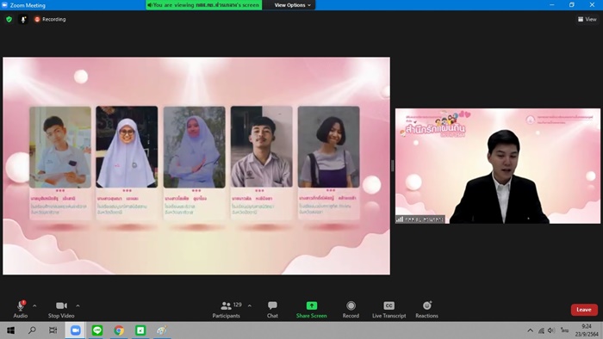Expand video options arrow next to Stop Video
The image size is (603, 339).
(78, 306)
